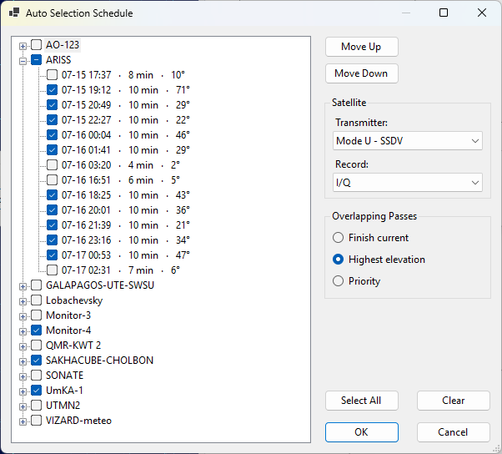
Task: Select the '07-15 19:12 · 10 min · 71°' row
Action: [125, 90]
